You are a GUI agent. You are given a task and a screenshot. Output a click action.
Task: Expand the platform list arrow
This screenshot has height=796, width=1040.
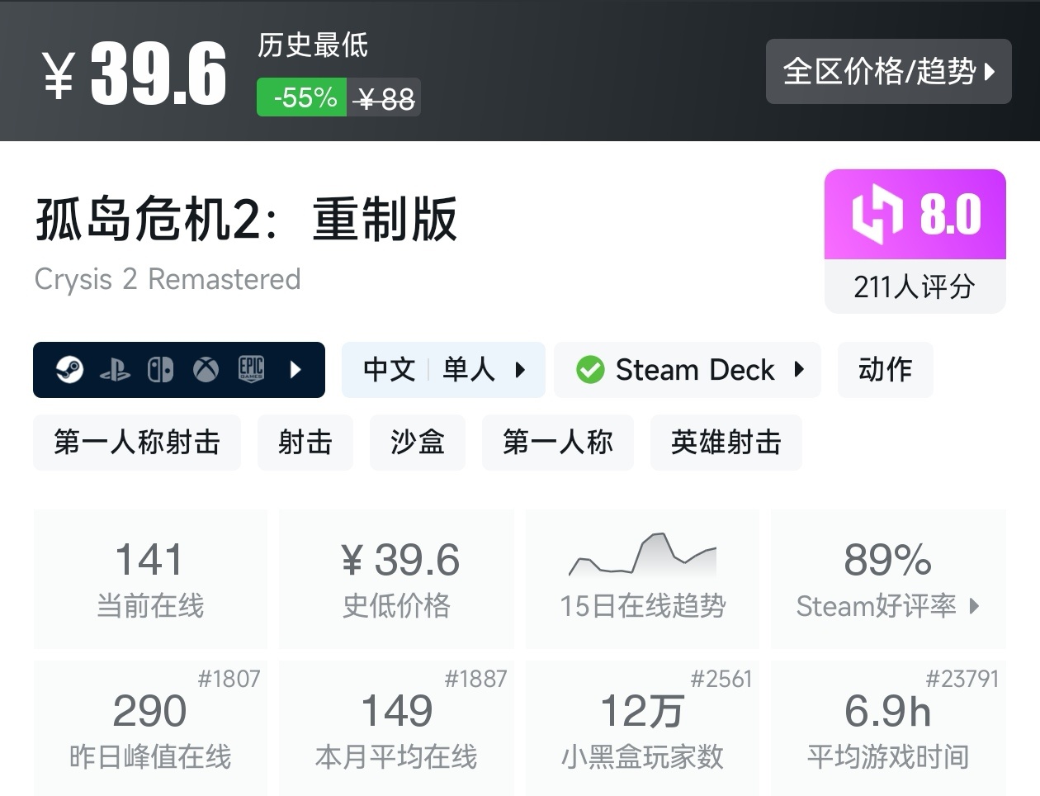[x=295, y=370]
